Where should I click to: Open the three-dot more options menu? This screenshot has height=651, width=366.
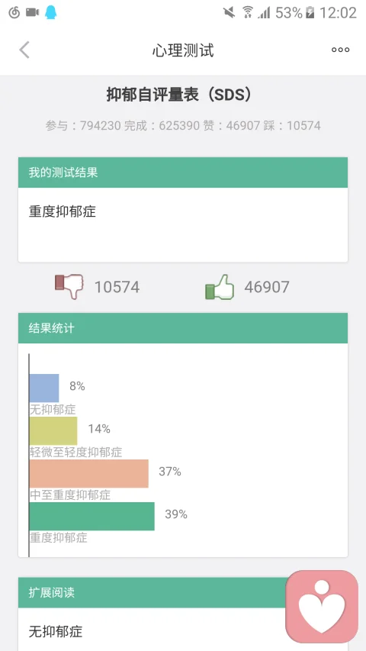coord(340,50)
